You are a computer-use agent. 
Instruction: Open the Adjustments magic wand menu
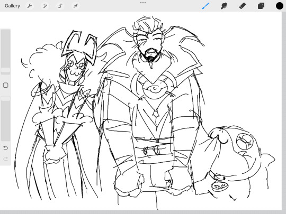[45, 6]
